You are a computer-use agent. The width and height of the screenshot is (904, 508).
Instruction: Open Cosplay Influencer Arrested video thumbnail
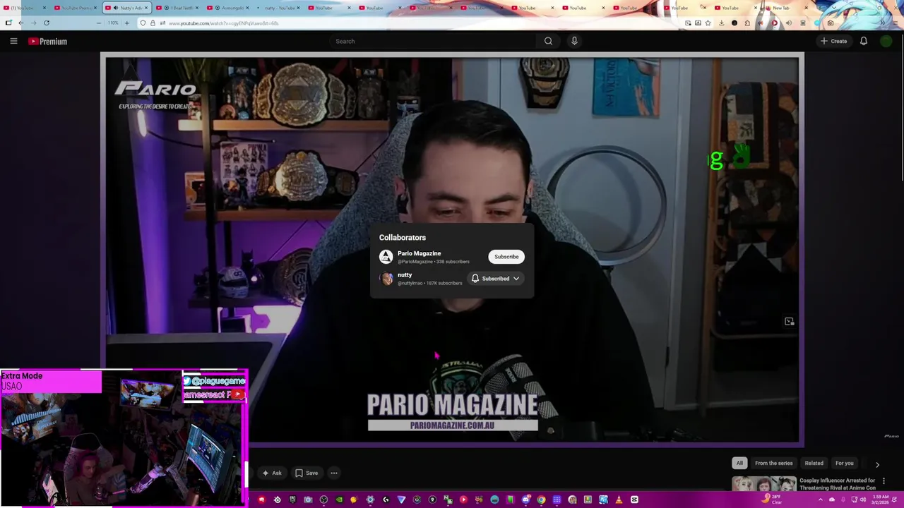pyautogui.click(x=763, y=484)
